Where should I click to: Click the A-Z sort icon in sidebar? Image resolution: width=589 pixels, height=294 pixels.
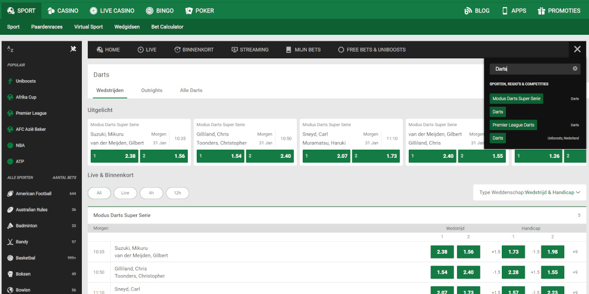tap(11, 49)
